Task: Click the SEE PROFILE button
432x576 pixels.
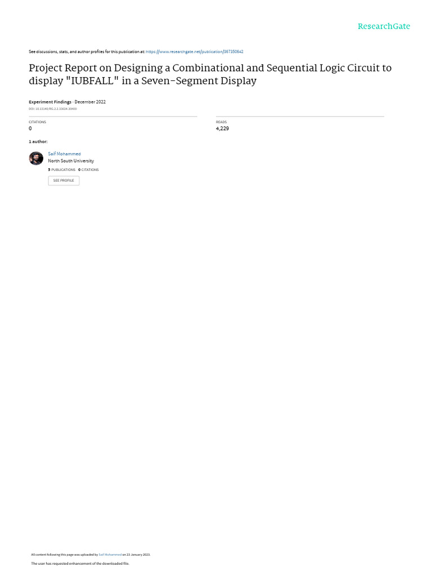Action: pyautogui.click(x=64, y=181)
